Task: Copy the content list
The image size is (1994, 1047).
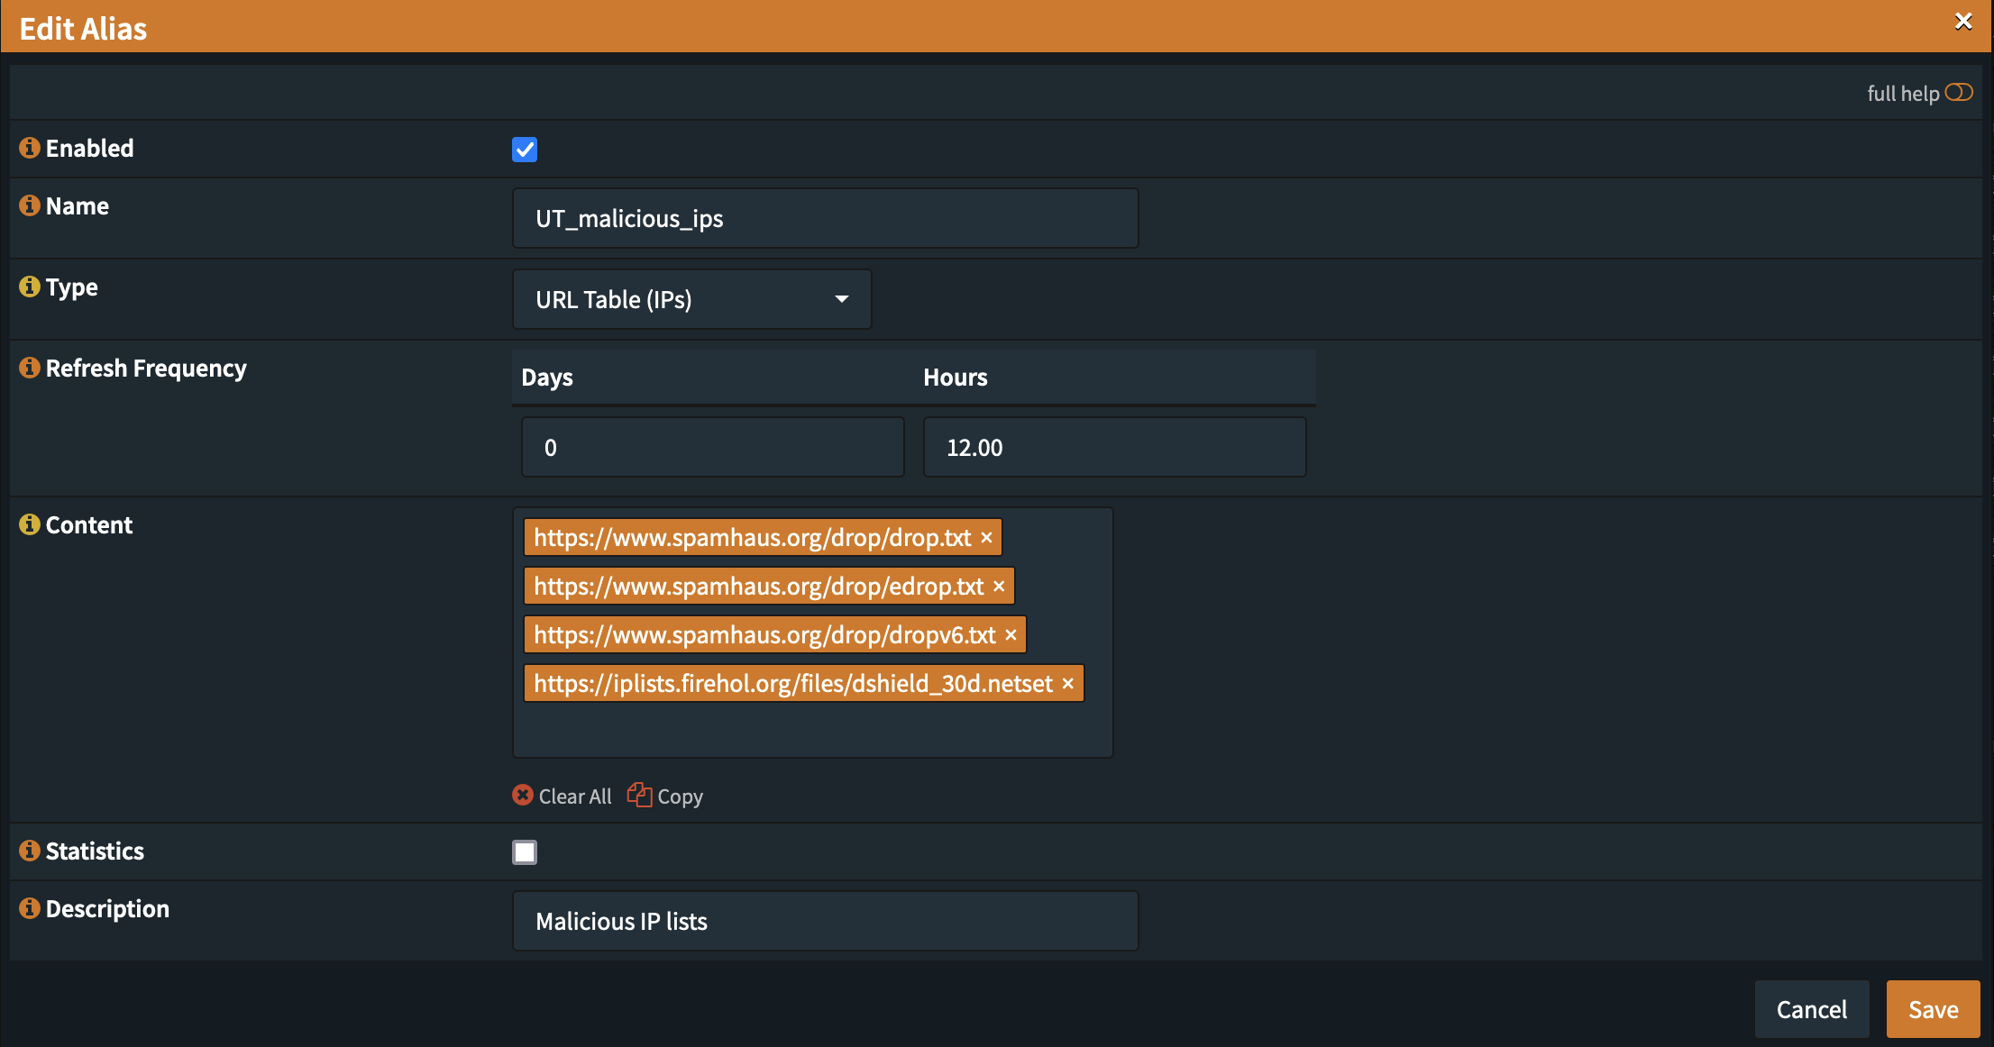Action: pos(666,797)
